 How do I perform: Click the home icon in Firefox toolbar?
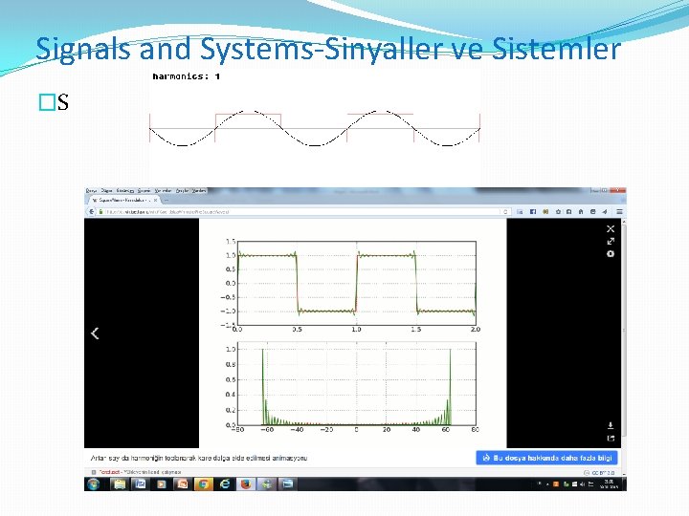coord(581,211)
